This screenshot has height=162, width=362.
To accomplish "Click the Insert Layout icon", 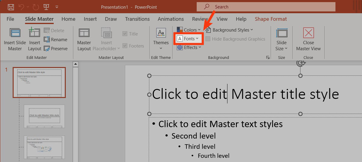I will click(34, 33).
